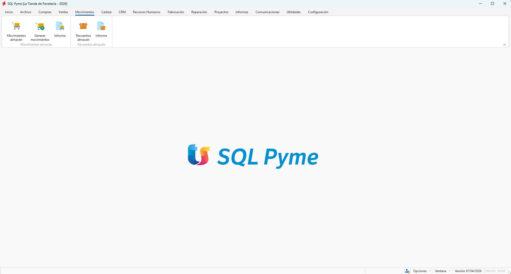
Task: Go to the Fabricación tab
Action: coord(176,12)
